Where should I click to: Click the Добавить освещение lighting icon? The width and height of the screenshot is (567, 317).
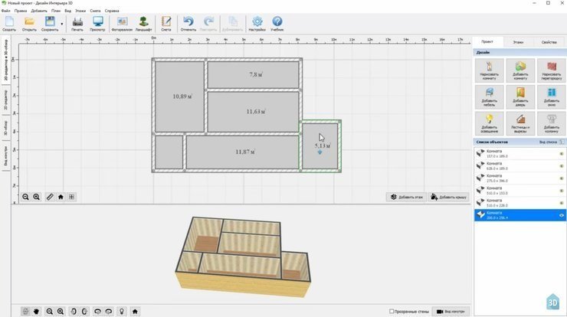tap(489, 123)
